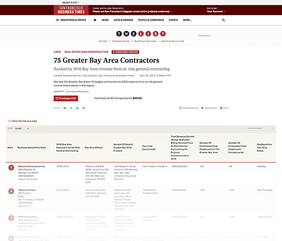Click rank 1 badge for Devcon Construction
The image size is (282, 241).
11,168
